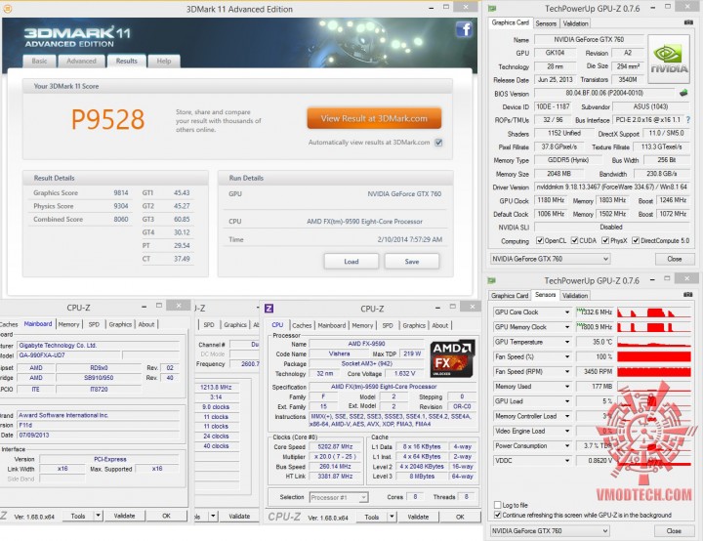Click View Result at 3DMark.com button
Viewport: 703px width, 541px height.
click(374, 118)
